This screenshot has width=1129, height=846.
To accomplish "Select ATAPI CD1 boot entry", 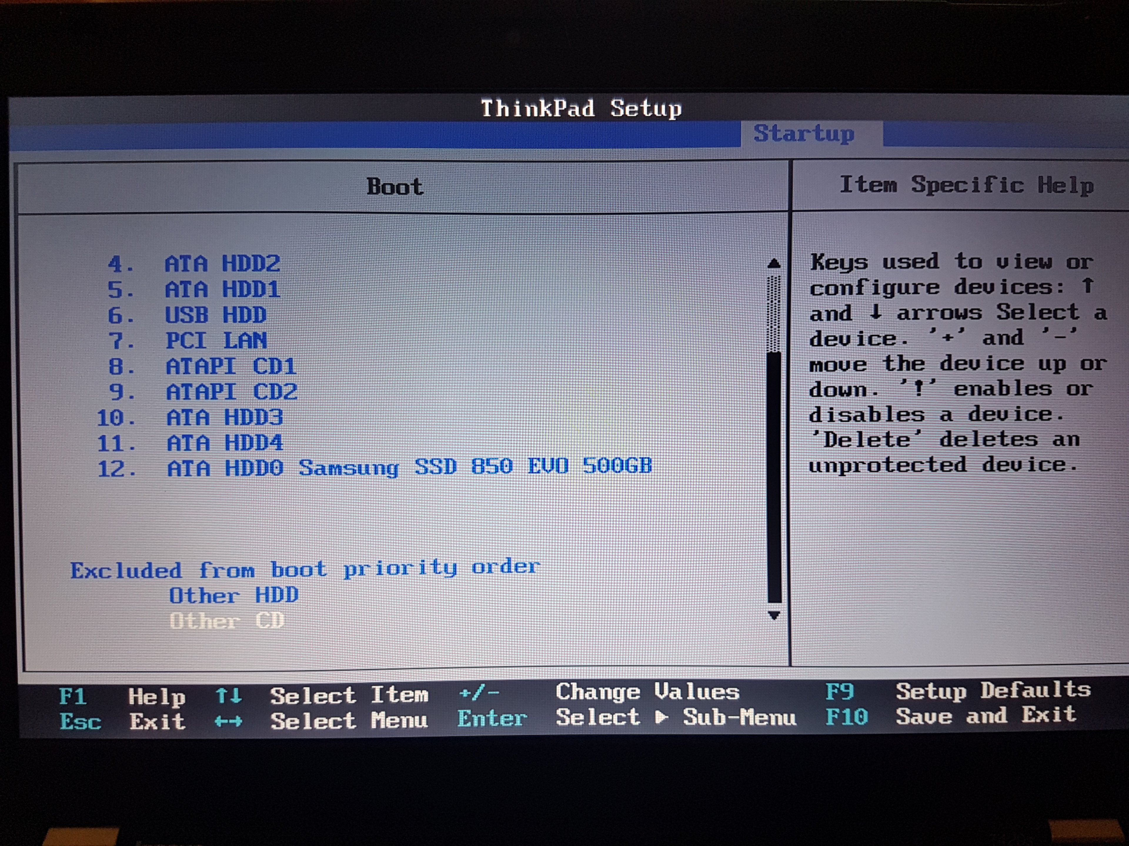I will [x=231, y=366].
